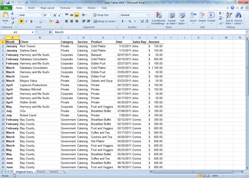249x178 pixels.
Task: Switch to Page Break Preview in status bar
Action: [x=208, y=176]
